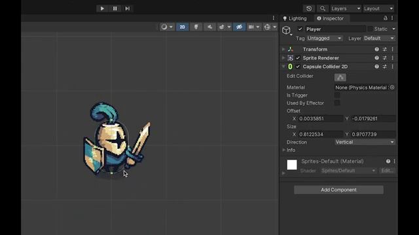Enable the Static checkbox
Image resolution: width=419 pixels, height=235 pixels.
coord(370,29)
